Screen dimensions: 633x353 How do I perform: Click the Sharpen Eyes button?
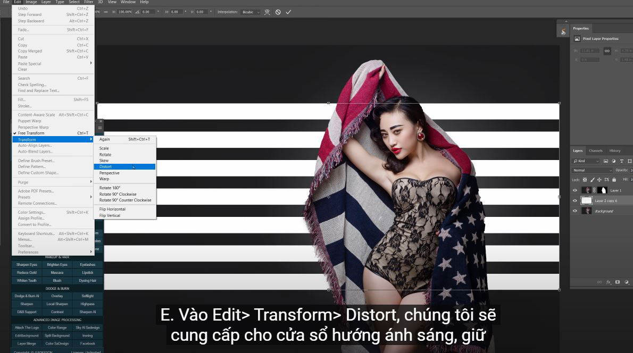(27, 265)
